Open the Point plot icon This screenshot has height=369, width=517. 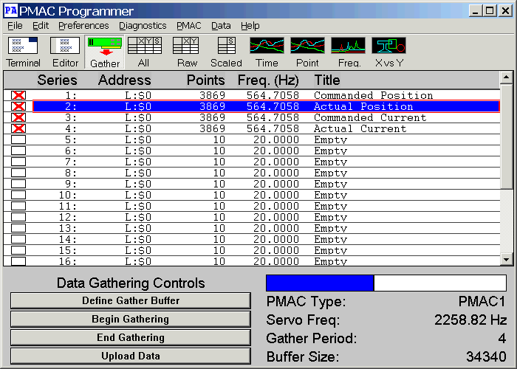click(x=307, y=51)
